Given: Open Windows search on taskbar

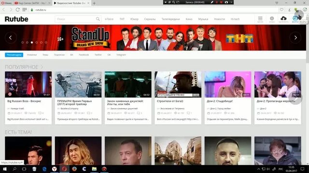Looking at the screenshot, I should [x=14, y=169].
